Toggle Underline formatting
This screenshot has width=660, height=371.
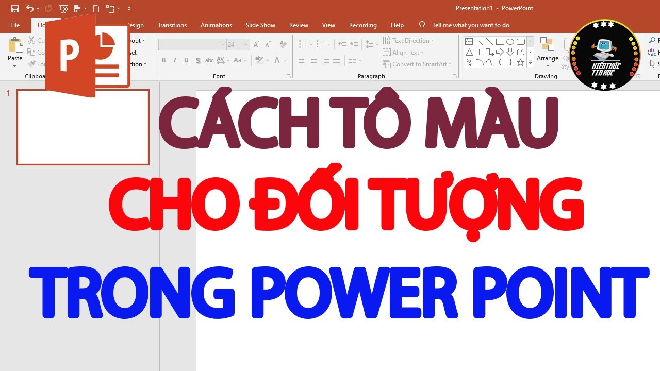click(186, 60)
